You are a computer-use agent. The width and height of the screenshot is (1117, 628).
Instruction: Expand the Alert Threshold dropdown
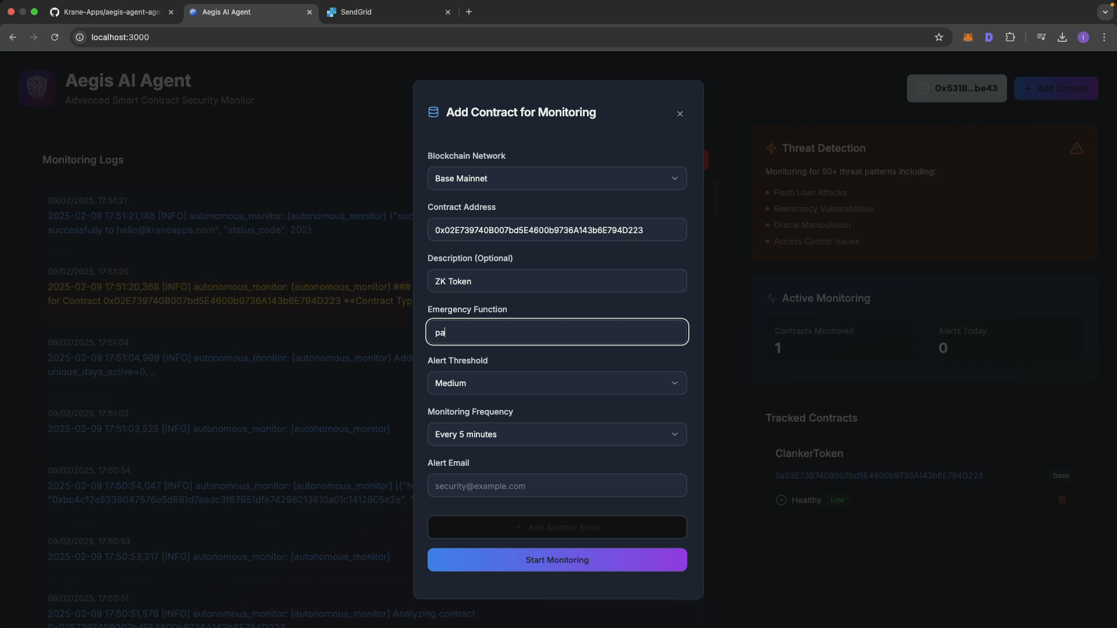pos(557,383)
